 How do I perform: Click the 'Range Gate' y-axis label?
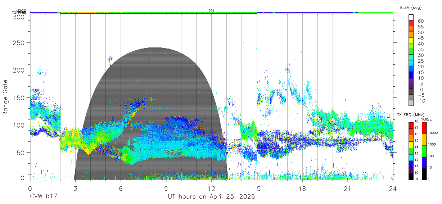[5, 98]
